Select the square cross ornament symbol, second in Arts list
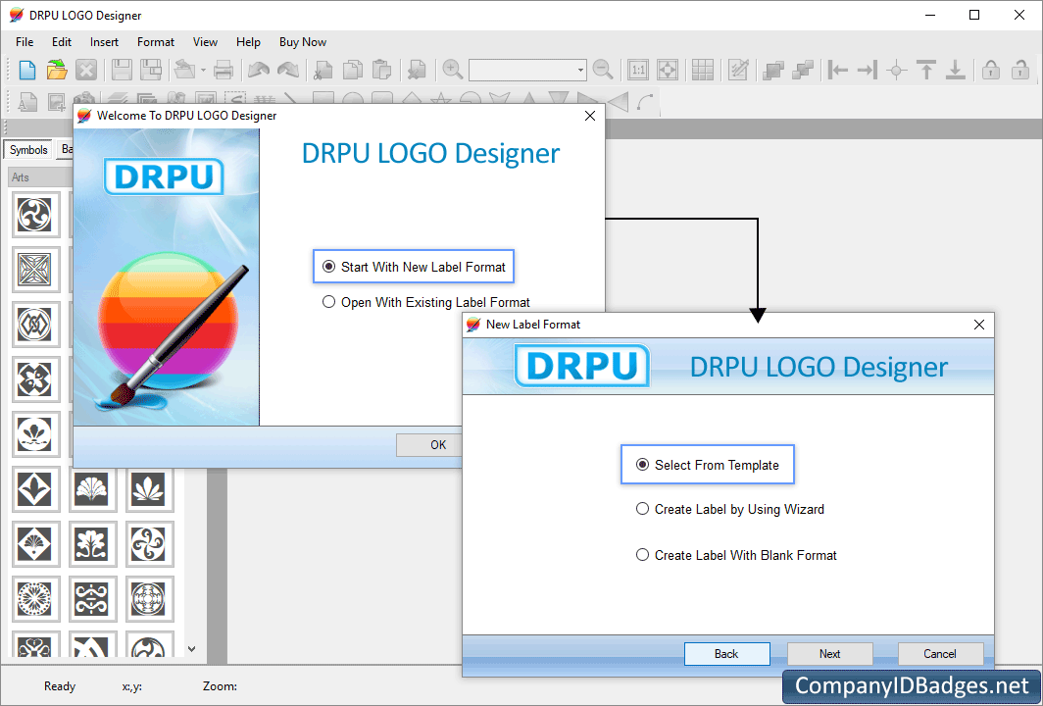 click(35, 270)
